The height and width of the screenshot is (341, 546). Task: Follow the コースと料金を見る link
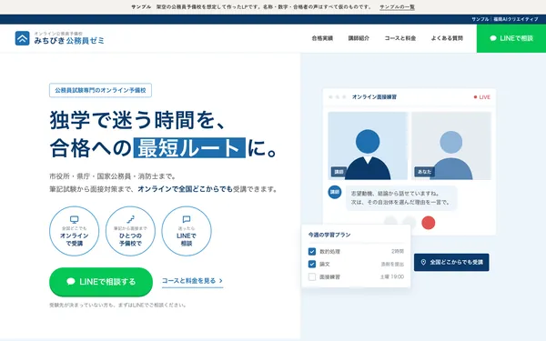[x=192, y=281]
